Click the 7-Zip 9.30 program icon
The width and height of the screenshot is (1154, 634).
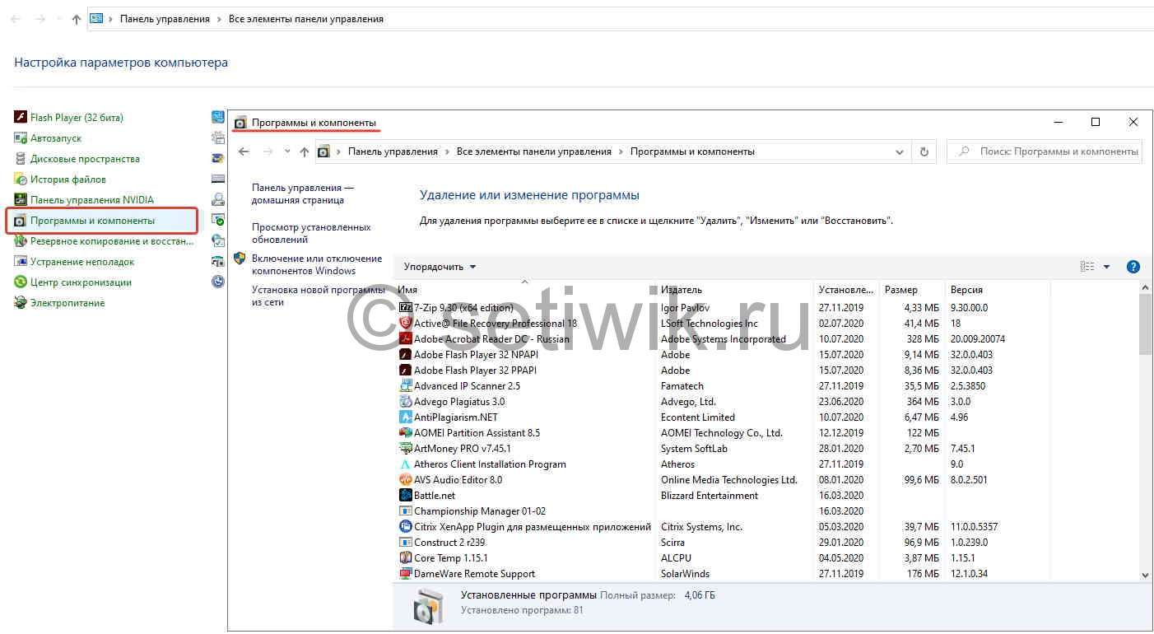point(406,308)
